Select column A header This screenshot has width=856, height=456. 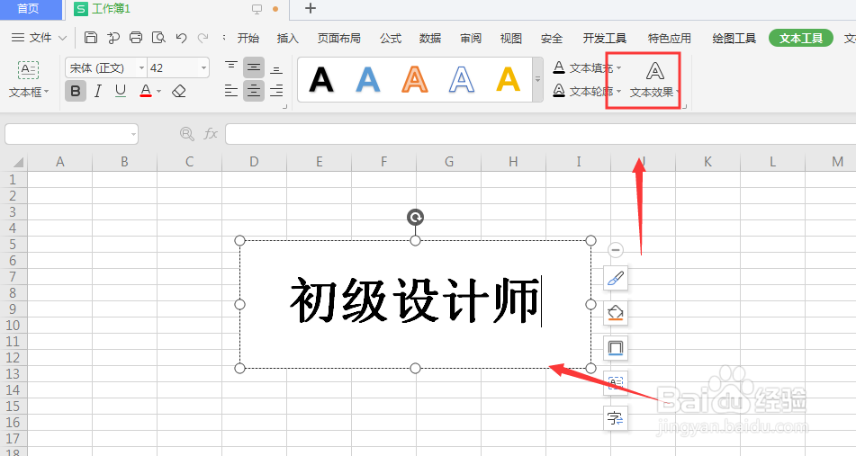tap(60, 162)
